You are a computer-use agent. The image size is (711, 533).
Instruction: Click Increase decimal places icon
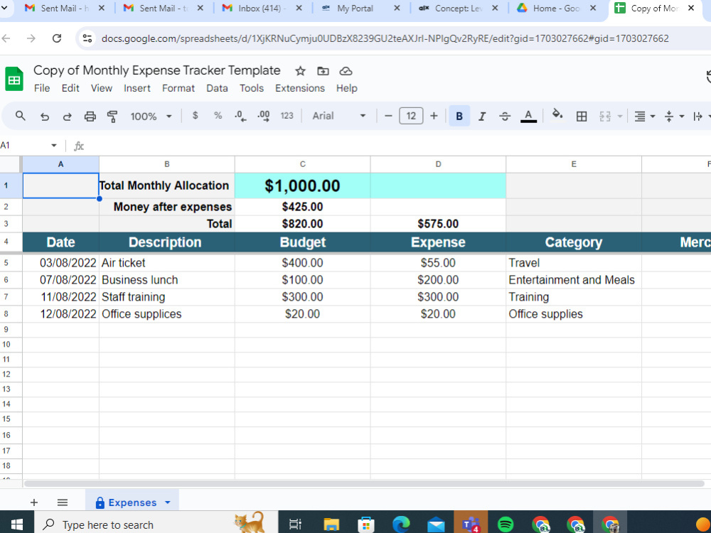tap(264, 116)
